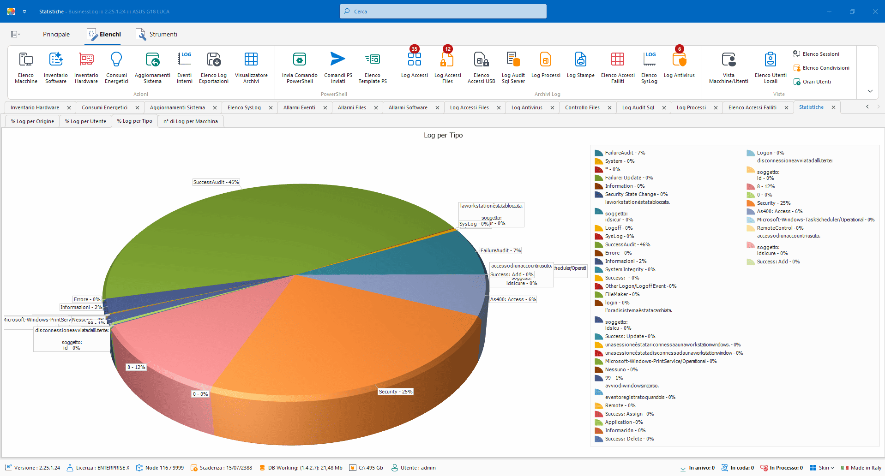Close the Statistiche document tab
The width and height of the screenshot is (885, 476).
[x=833, y=107]
